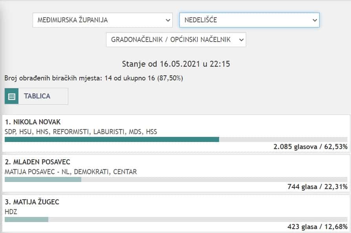Click the unfilled part of Novak's vote bar
Image resolution: width=351 pixels, height=233 pixels.
283,139
